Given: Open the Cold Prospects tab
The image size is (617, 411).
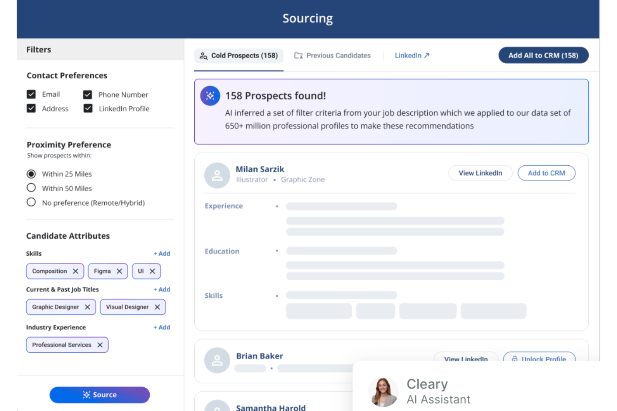Looking at the screenshot, I should [239, 55].
